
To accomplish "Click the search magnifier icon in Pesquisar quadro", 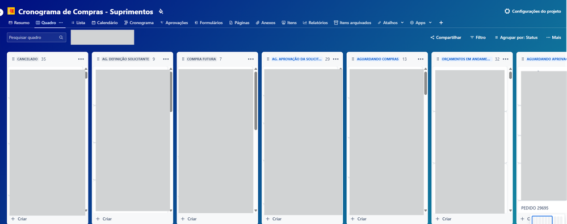I will coord(61,37).
